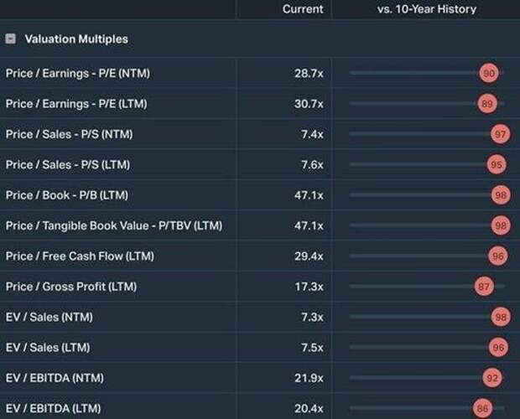Click the 89 percentile marker for P/E (LTM)

pyautogui.click(x=487, y=104)
